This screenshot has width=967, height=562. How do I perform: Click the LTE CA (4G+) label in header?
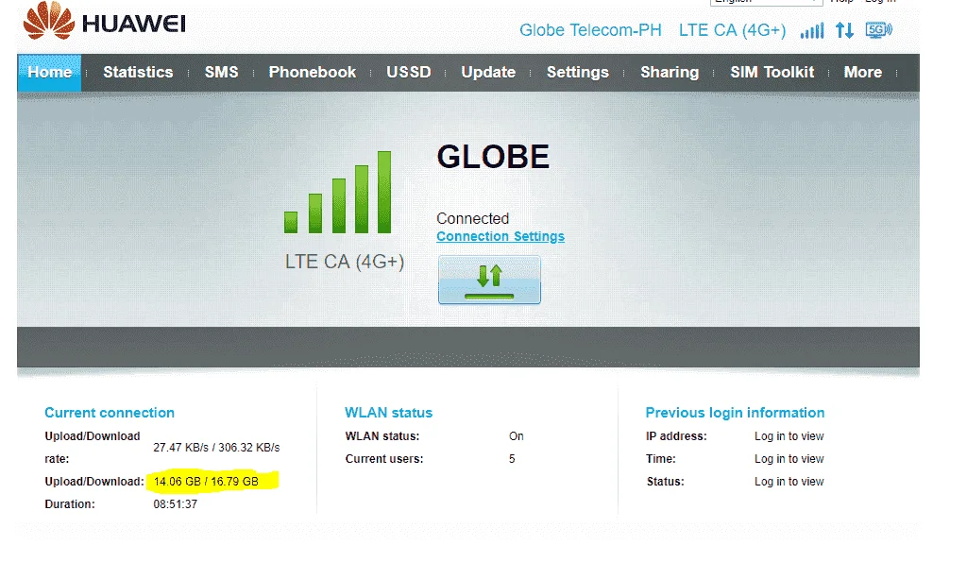coord(732,30)
